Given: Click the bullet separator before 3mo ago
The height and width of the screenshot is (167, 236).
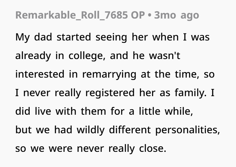Looking at the screenshot, I should tap(149, 16).
